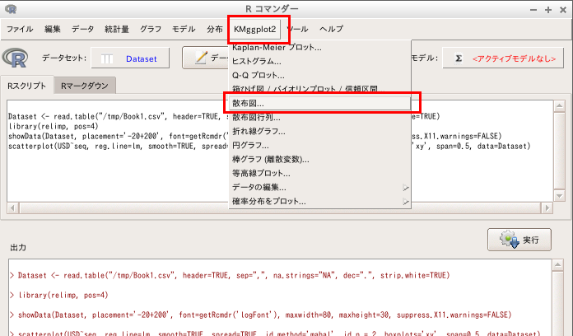This screenshot has width=573, height=336.
Task: Open the 統計量 menu
Action: pyautogui.click(x=117, y=29)
